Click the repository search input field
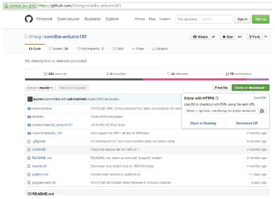 (x=216, y=19)
